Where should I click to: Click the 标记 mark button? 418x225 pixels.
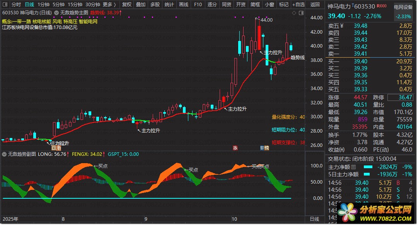[x=284, y=5]
